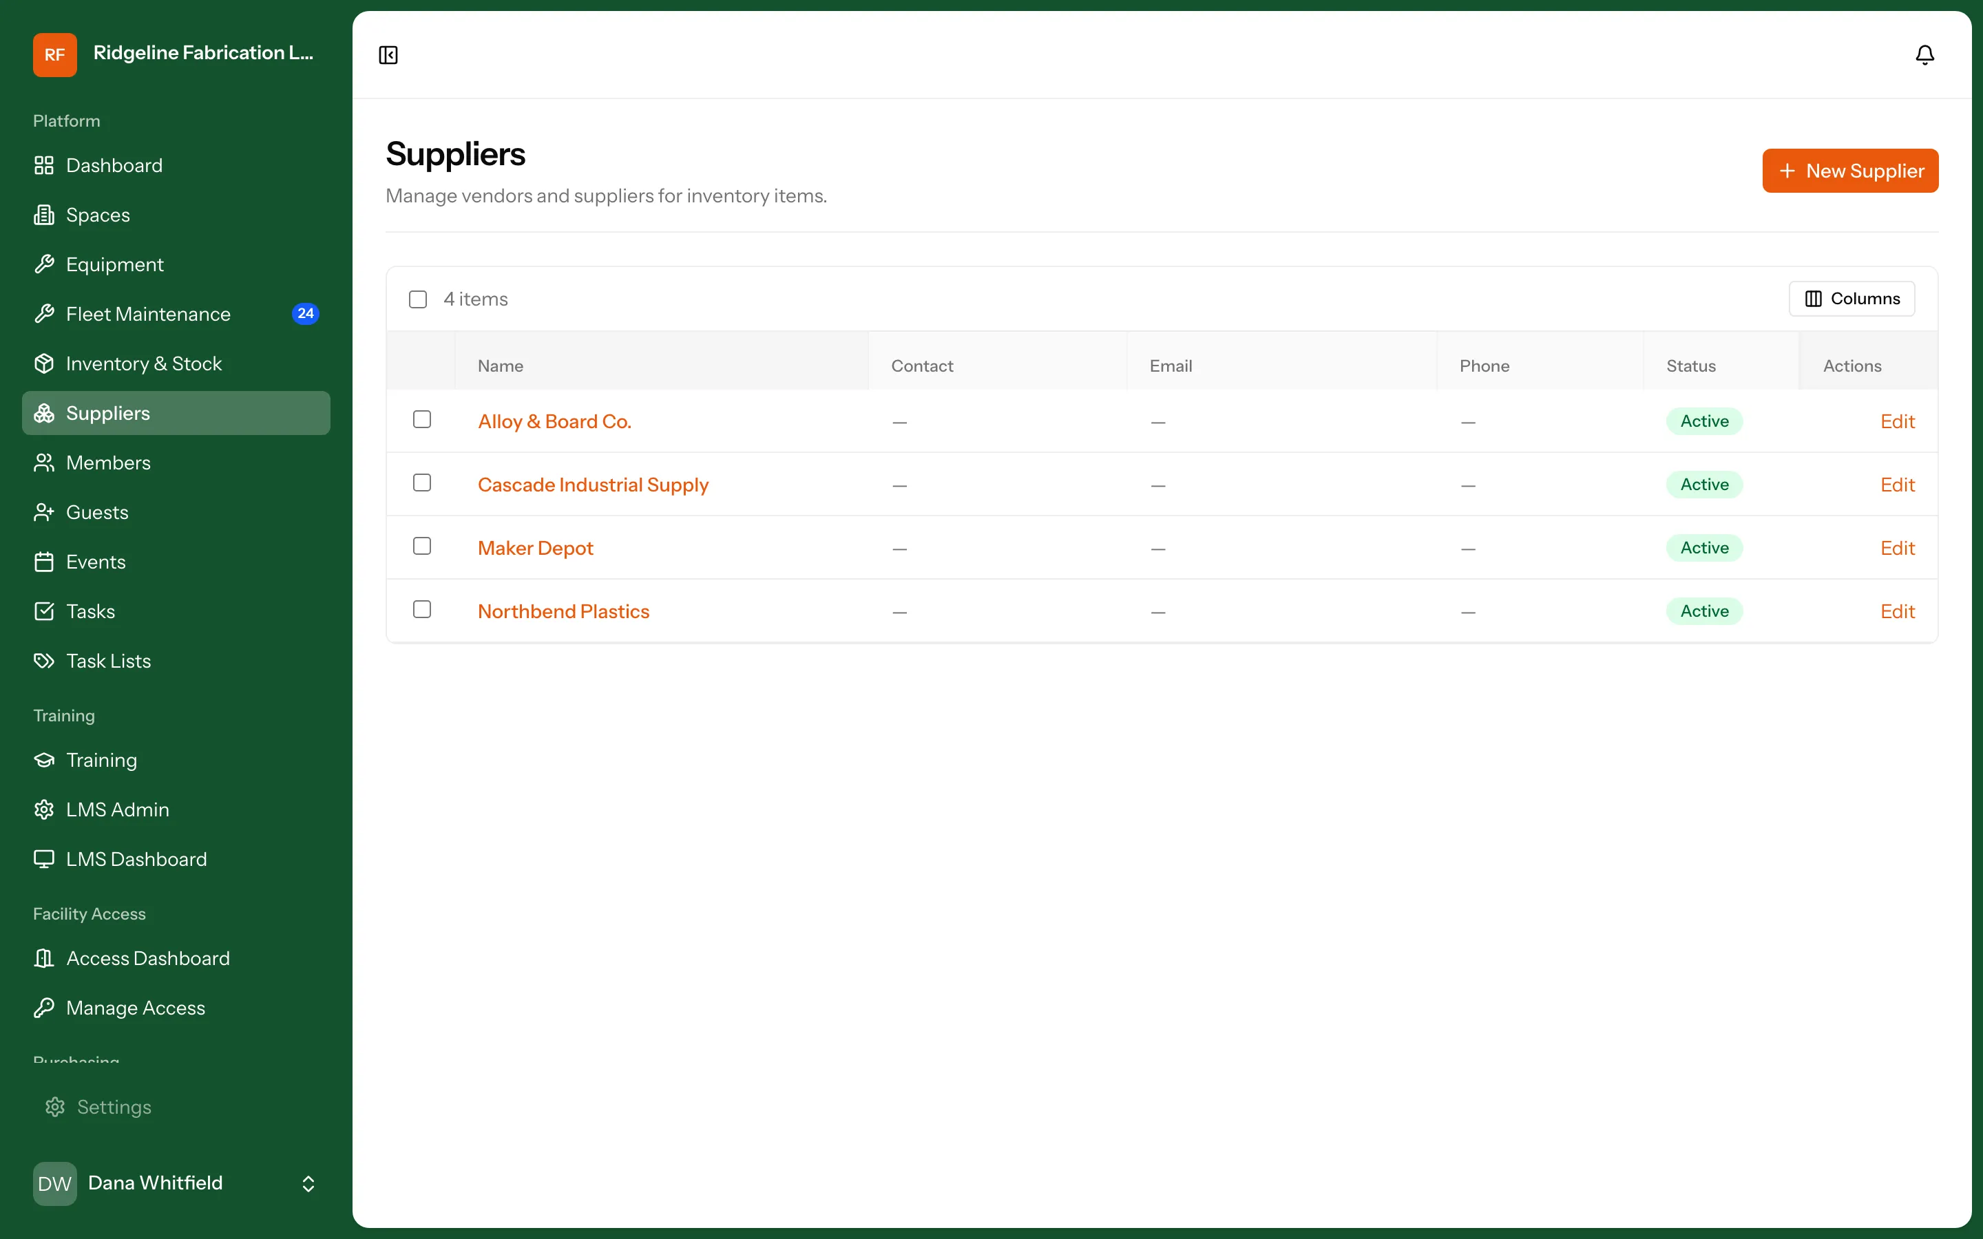
Task: Check the Cascade Industrial Supply row
Action: pyautogui.click(x=422, y=483)
